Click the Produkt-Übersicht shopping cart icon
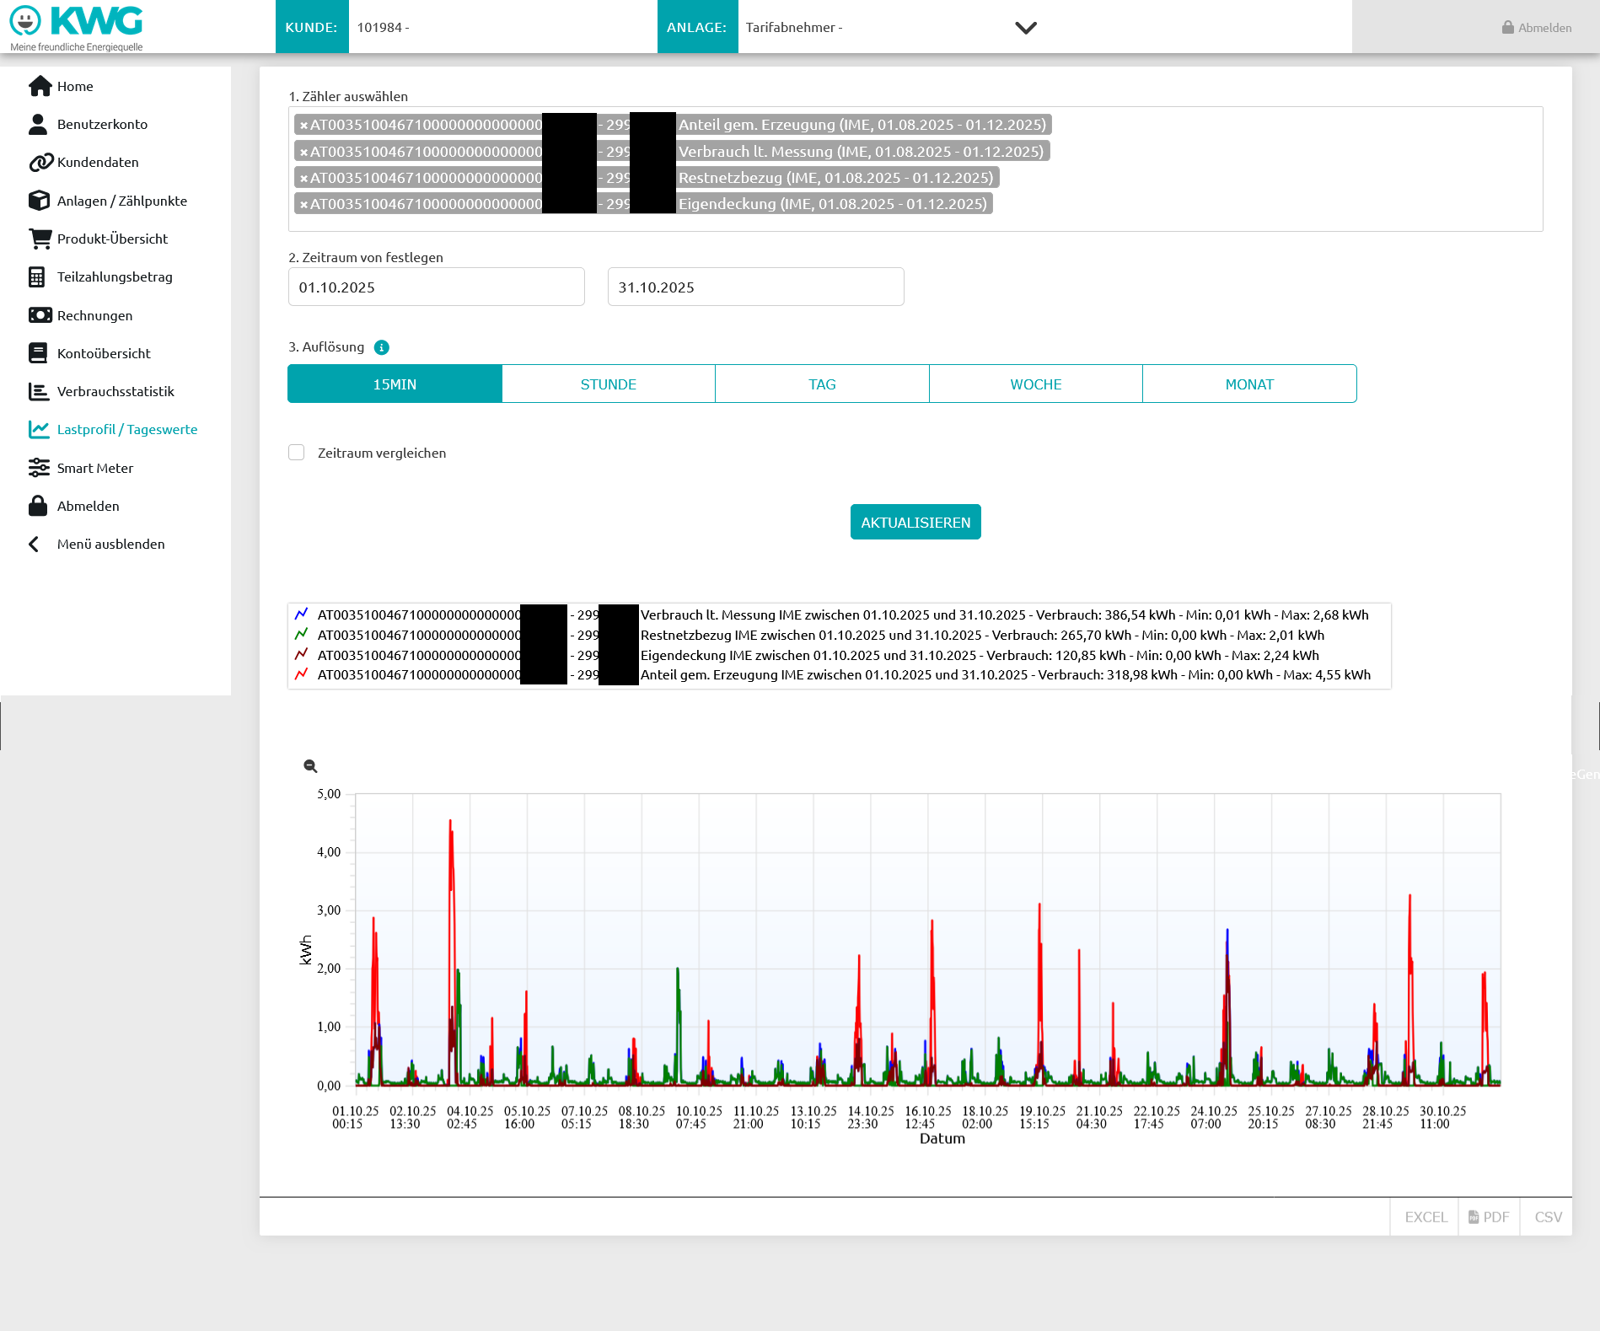The width and height of the screenshot is (1600, 1331). click(40, 239)
